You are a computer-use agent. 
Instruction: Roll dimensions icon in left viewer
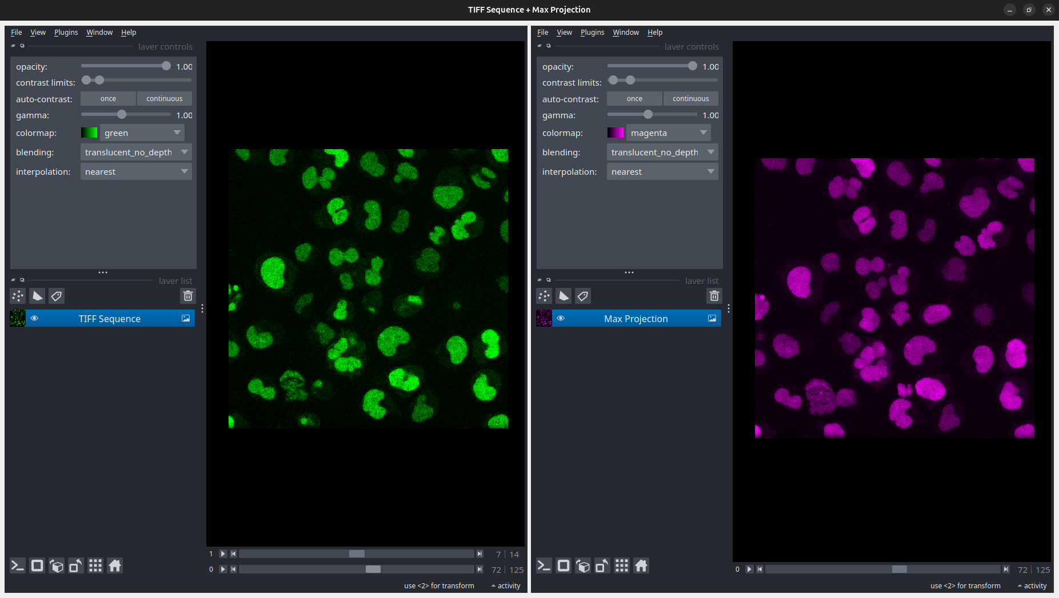click(57, 565)
